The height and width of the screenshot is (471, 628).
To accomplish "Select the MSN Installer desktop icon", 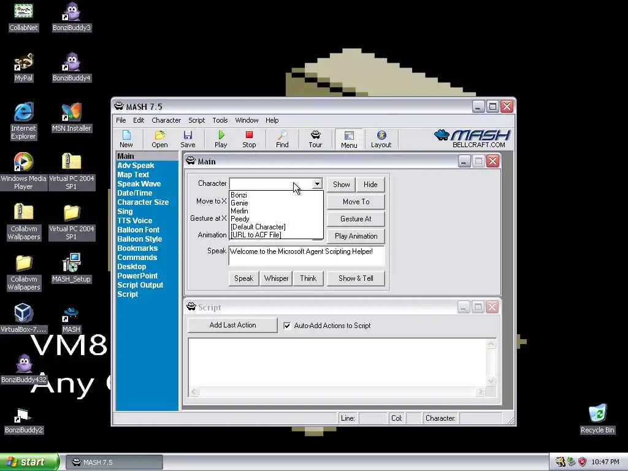I will 72,117.
